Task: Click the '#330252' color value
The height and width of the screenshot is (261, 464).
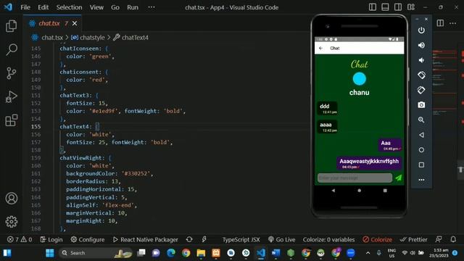Action: click(x=136, y=173)
